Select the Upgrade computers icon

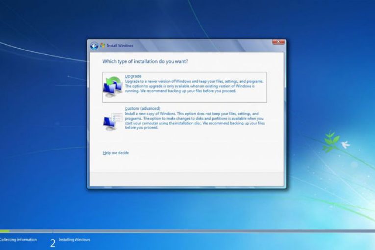pyautogui.click(x=113, y=87)
